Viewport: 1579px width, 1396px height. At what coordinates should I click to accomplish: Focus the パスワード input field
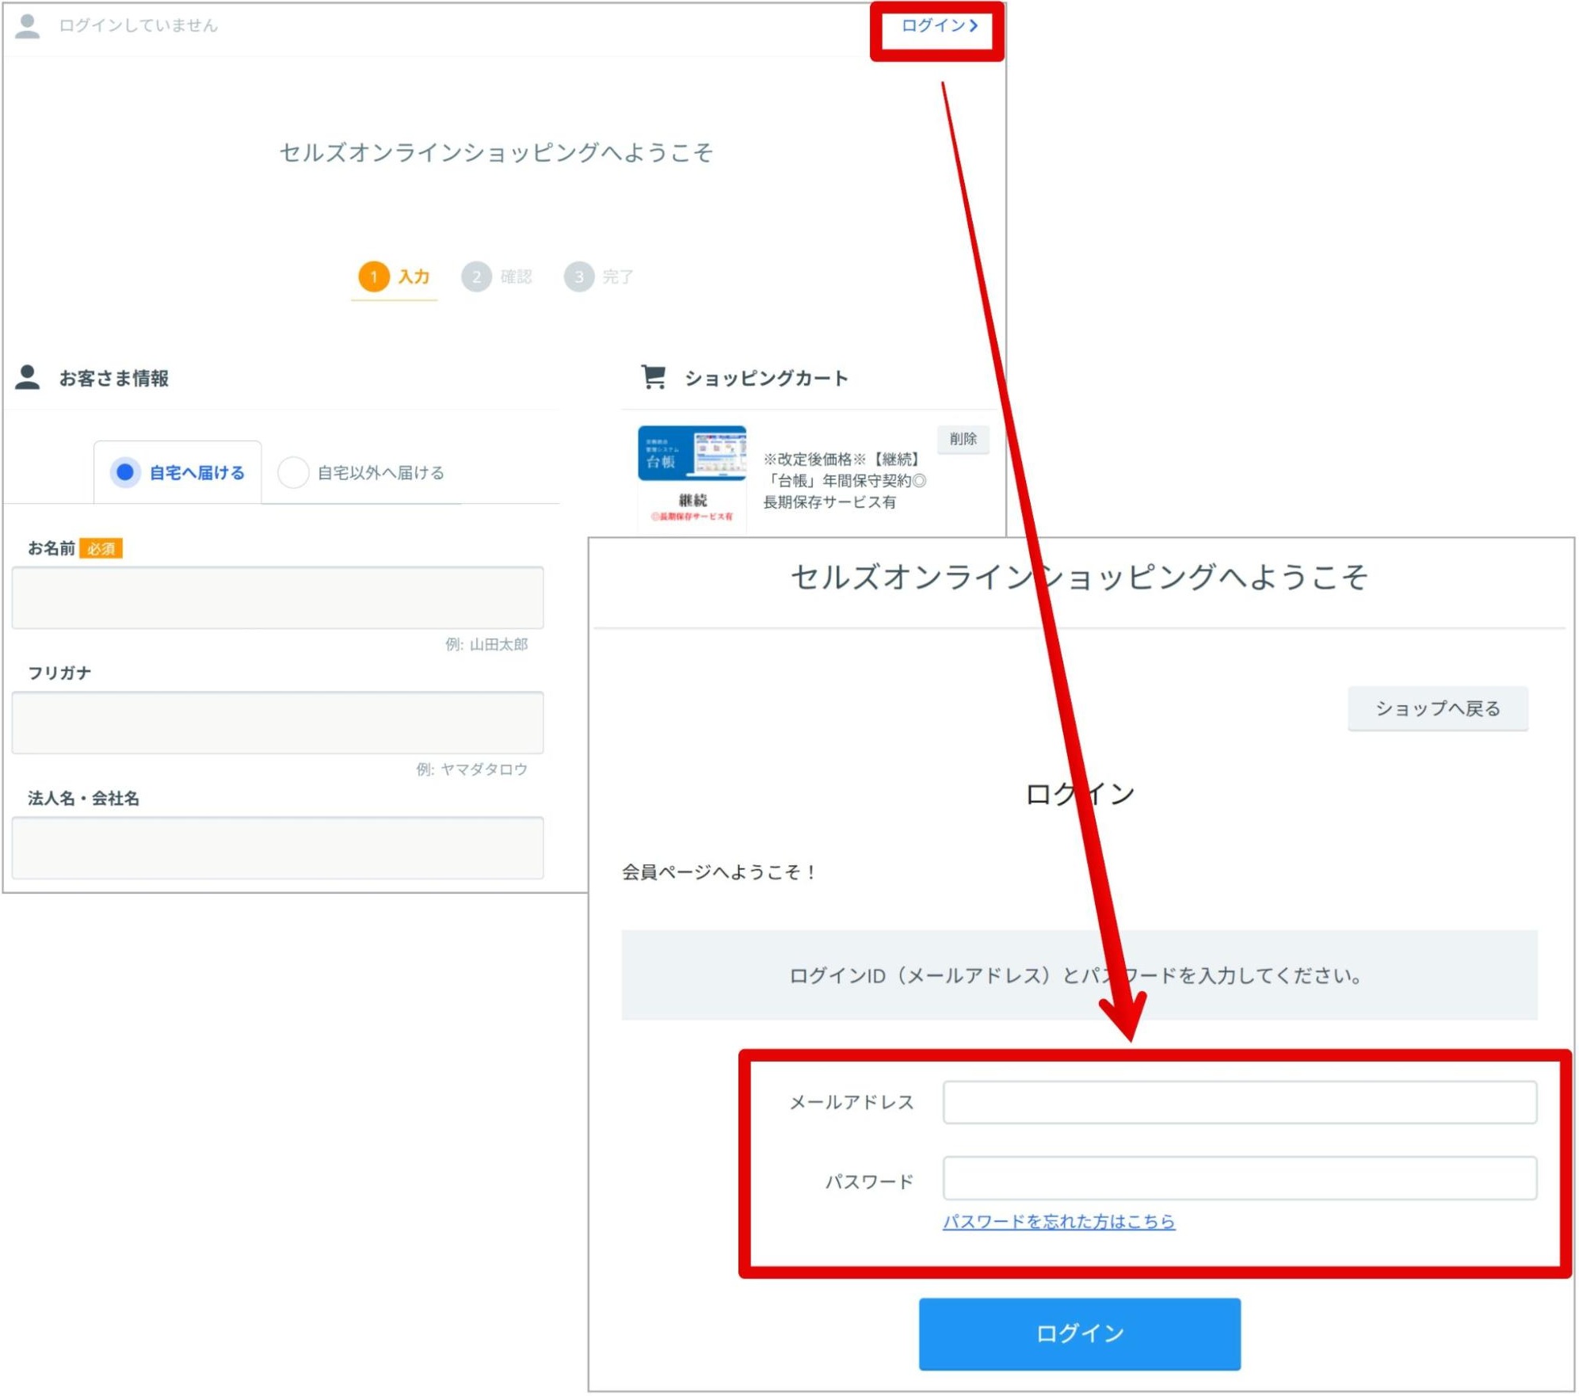tap(1240, 1178)
